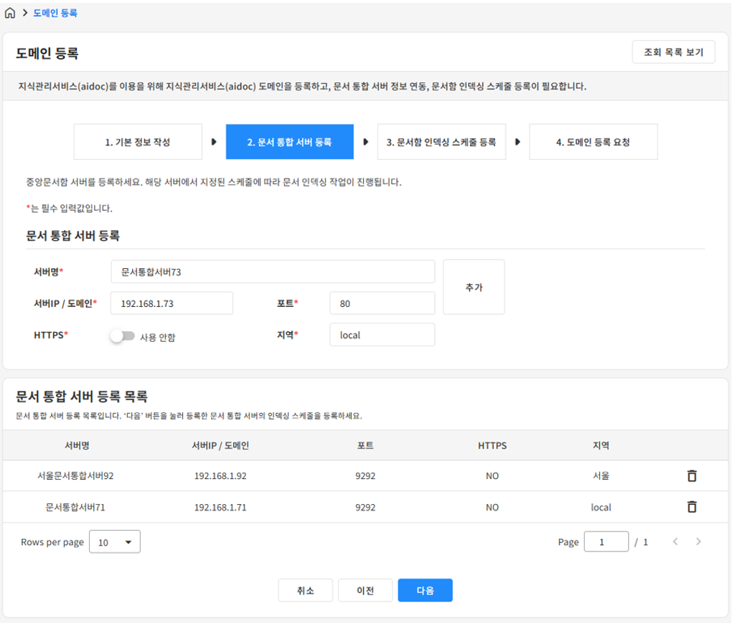Click the Page number input box

click(606, 542)
